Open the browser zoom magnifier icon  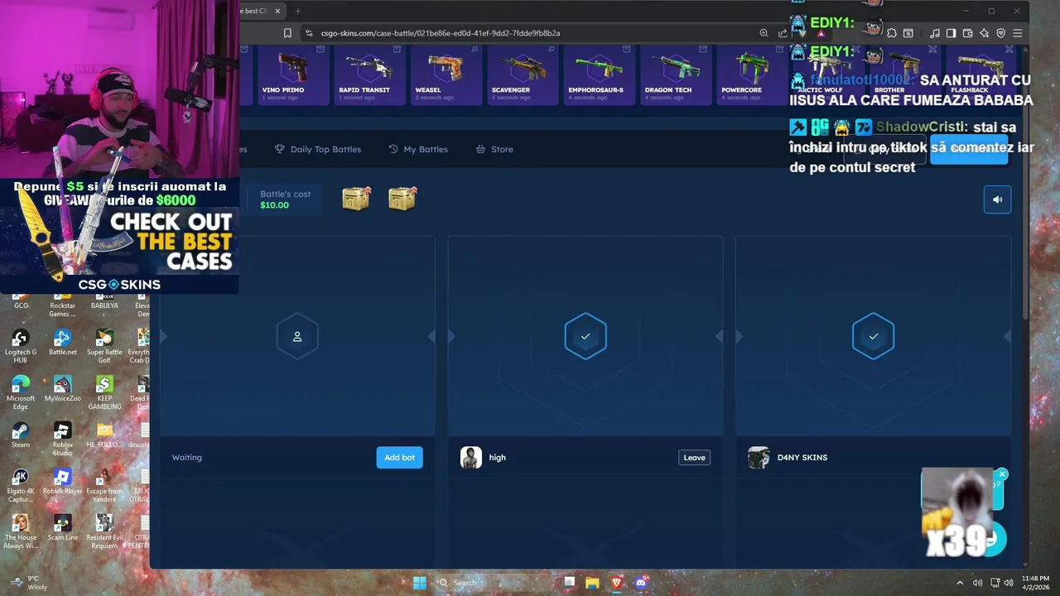click(764, 33)
